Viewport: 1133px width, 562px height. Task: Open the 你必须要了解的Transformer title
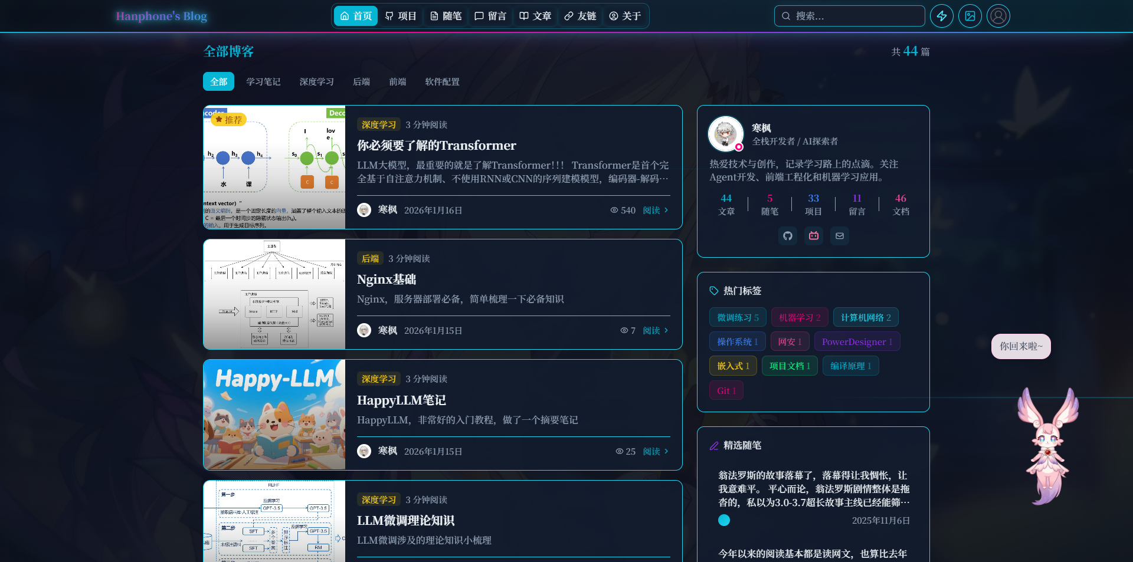click(x=436, y=145)
